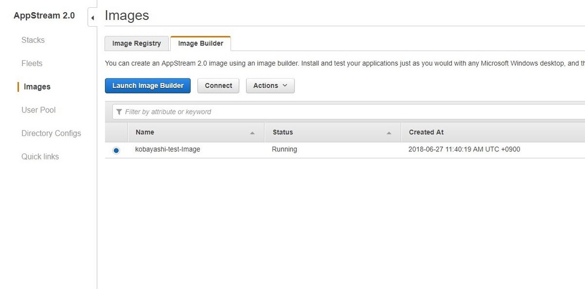Select the kobayashi-test-Image radio button
Screen dimensions: 585x289
(116, 150)
